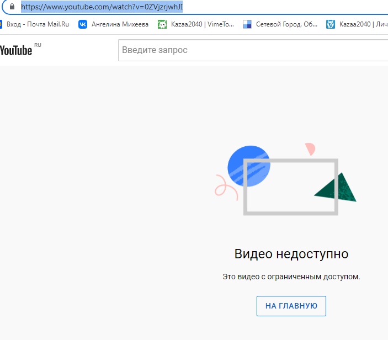388x340 pixels.
Task: Open the Ангелина Михеева bookmark label
Action: 120,24
